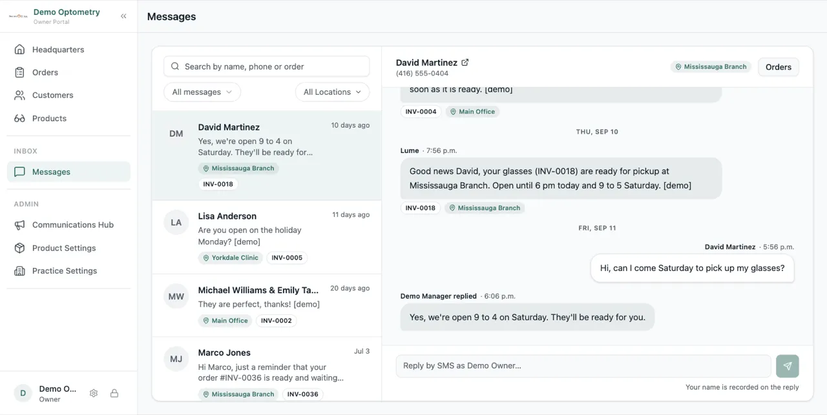Open Practice Settings
827x415 pixels.
point(68,270)
